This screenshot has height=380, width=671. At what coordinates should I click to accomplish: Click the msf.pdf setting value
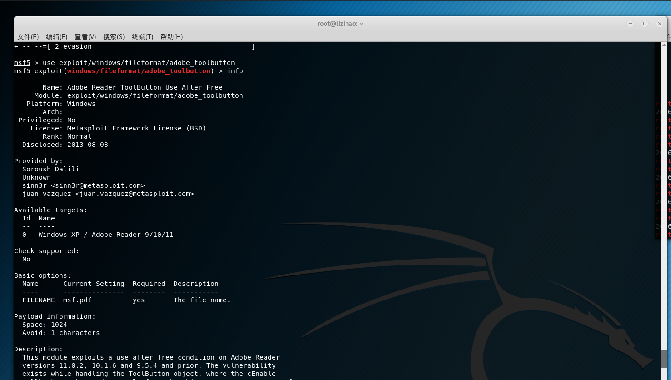click(77, 300)
